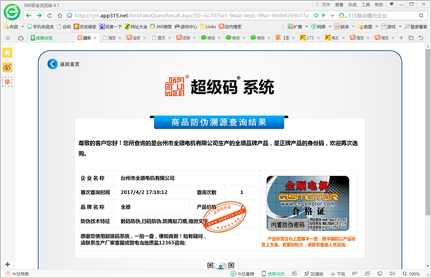Image resolution: width=431 pixels, height=278 pixels.
Task: Click the address bar URL field
Action: (x=192, y=16)
